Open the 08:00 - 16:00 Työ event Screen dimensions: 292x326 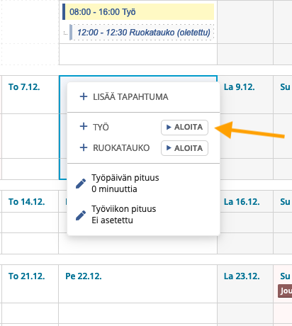click(138, 12)
